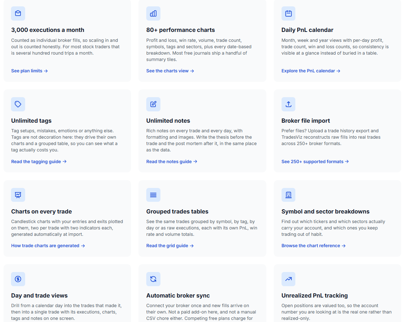
Task: Click the 80+ performance charts heading
Action: pos(180,30)
